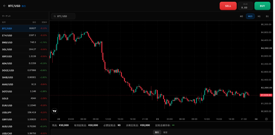275x135 pixels.
Task: Click the 12:00 label after date 23
Action: click(x=207, y=119)
